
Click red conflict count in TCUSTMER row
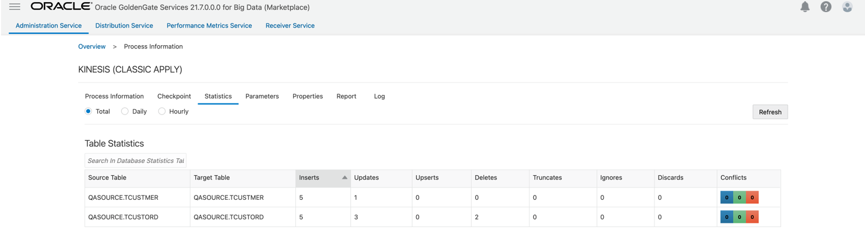coord(752,198)
